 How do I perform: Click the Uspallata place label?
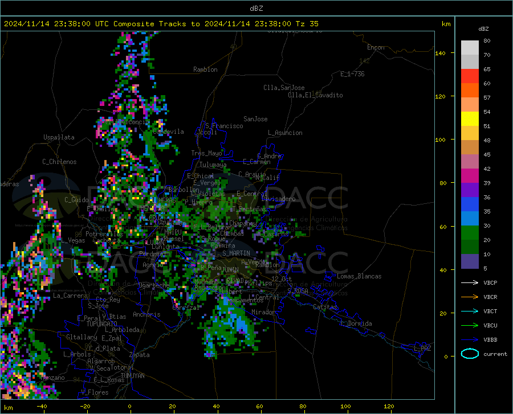coord(59,137)
